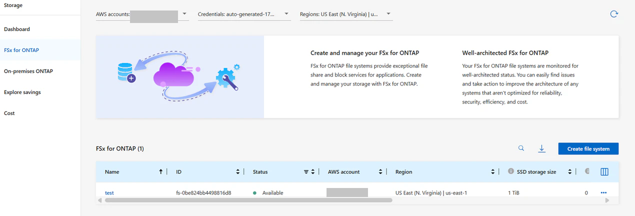The width and height of the screenshot is (635, 216).
Task: Refresh the FSx for ONTAP page
Action: point(614,14)
